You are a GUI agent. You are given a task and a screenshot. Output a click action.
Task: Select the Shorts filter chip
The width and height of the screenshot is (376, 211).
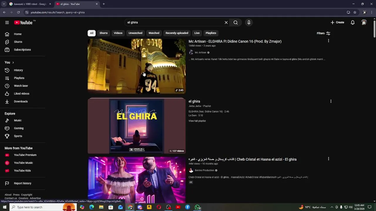[103, 33]
